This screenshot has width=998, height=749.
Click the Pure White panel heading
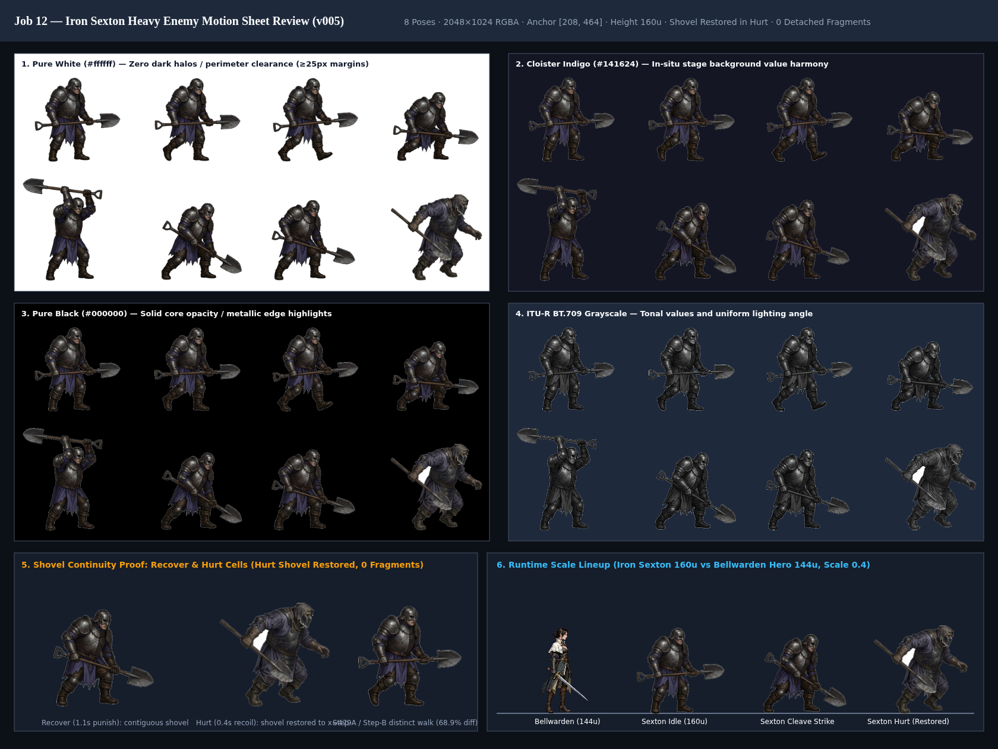[195, 64]
